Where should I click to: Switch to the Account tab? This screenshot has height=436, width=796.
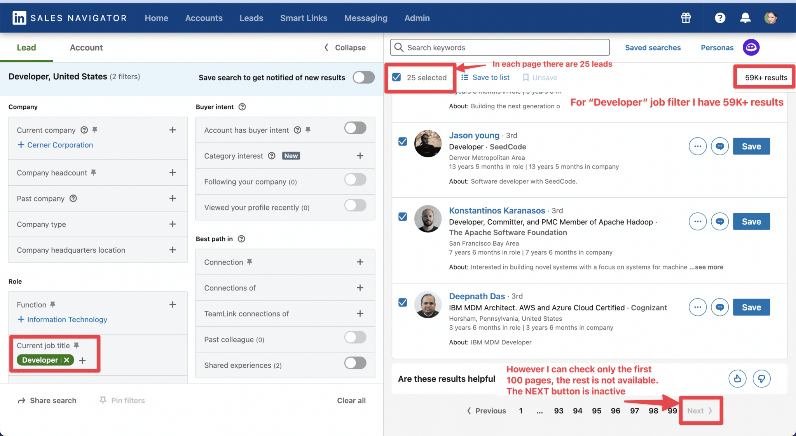86,47
